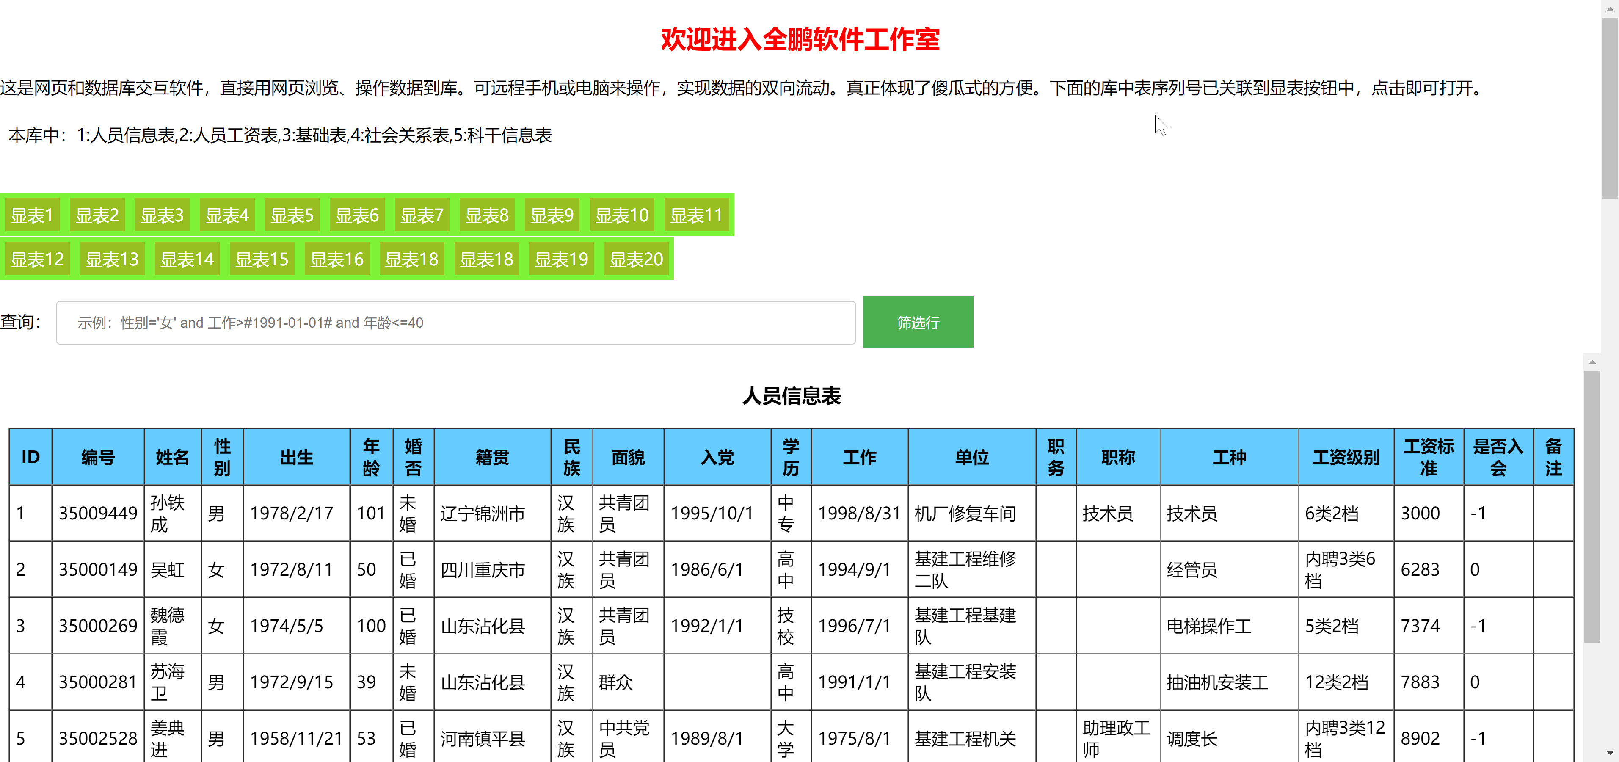Image resolution: width=1619 pixels, height=762 pixels.
Task: Open the 显表9 button
Action: [552, 215]
